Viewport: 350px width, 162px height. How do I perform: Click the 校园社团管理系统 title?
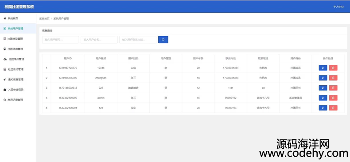tap(19, 7)
